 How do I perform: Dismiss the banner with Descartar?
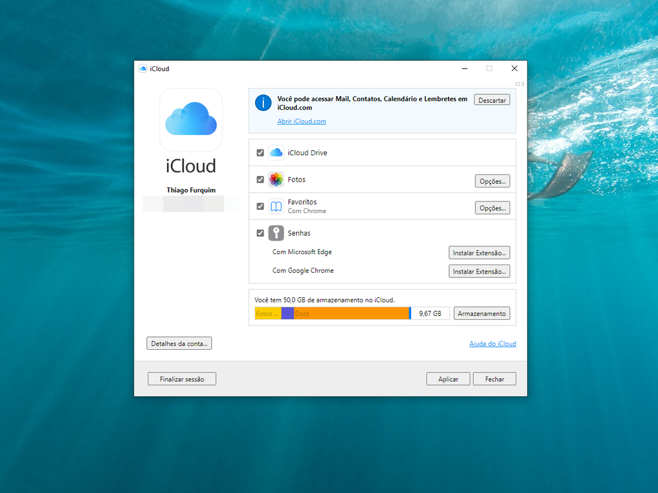[492, 100]
